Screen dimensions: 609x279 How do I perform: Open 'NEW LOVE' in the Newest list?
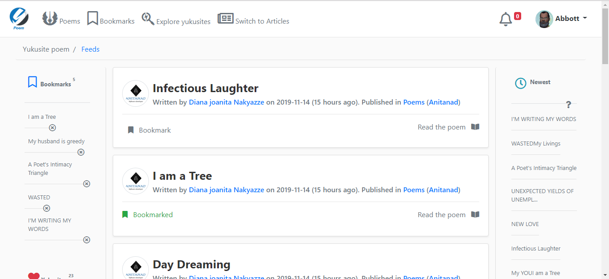[x=525, y=224]
